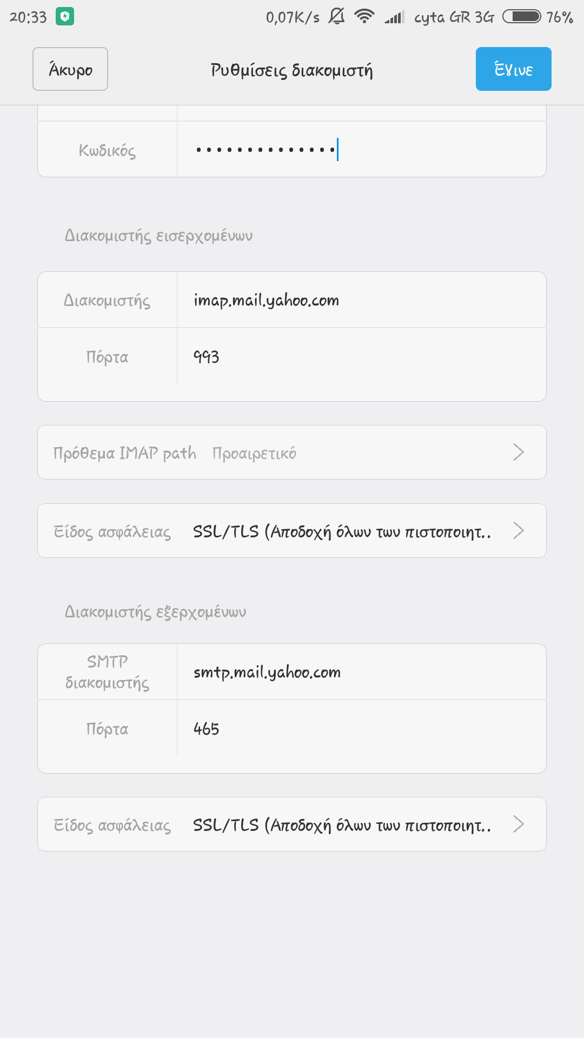The width and height of the screenshot is (584, 1038).
Task: Edit incoming port 993 field
Action: [x=361, y=356]
